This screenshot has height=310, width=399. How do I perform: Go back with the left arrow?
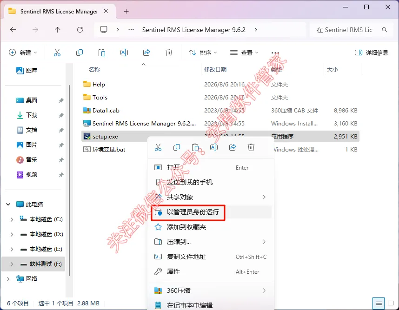[x=13, y=30]
